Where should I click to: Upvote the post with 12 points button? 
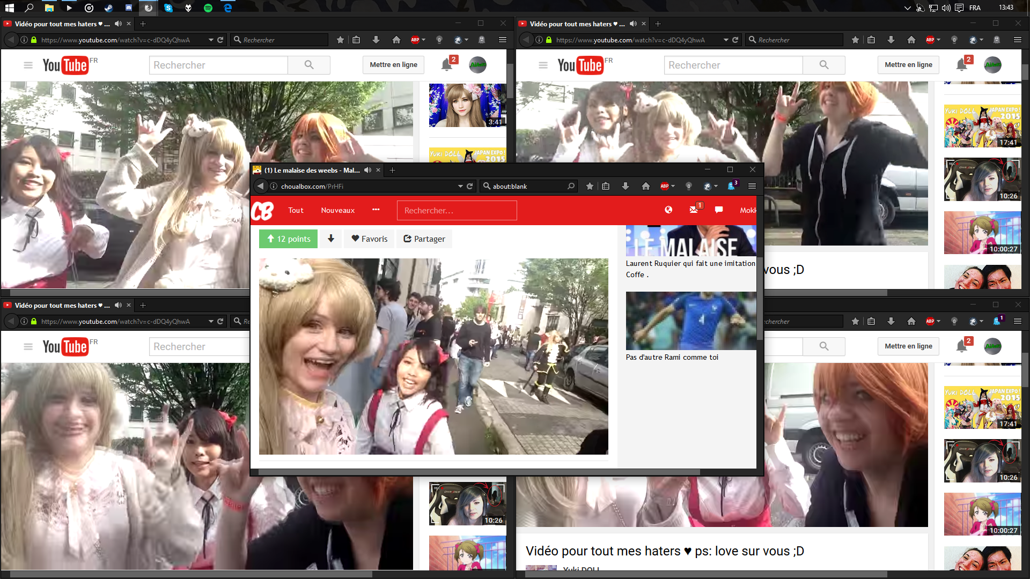click(x=288, y=239)
